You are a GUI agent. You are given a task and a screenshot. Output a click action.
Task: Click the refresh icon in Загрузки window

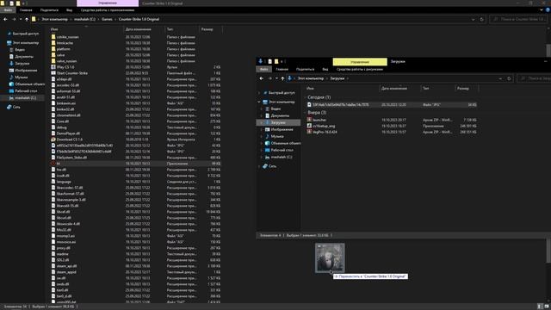click(x=509, y=78)
